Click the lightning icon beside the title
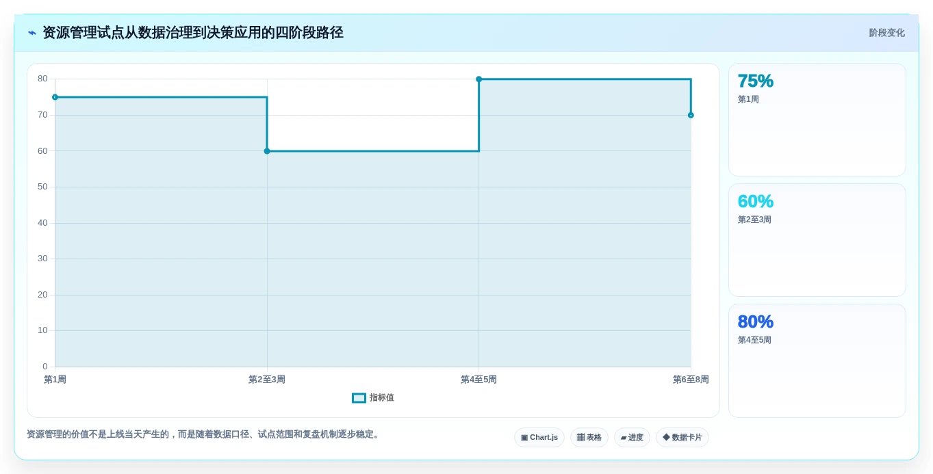 pos(32,33)
